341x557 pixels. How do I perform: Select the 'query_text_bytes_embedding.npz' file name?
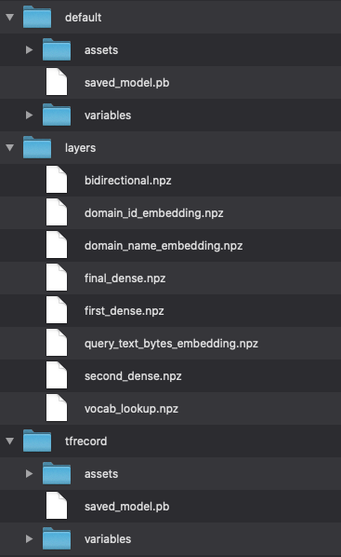[x=171, y=344]
